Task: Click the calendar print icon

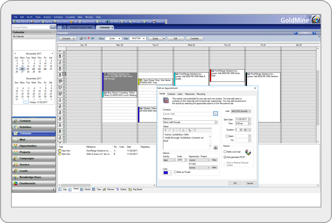Action: coord(81,38)
